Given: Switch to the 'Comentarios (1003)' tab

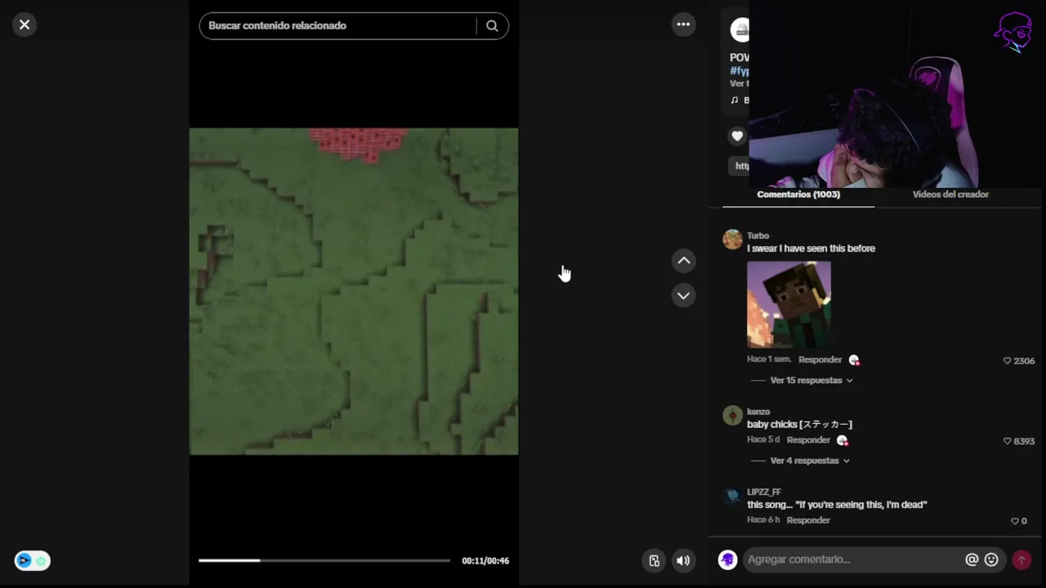Looking at the screenshot, I should [x=798, y=194].
